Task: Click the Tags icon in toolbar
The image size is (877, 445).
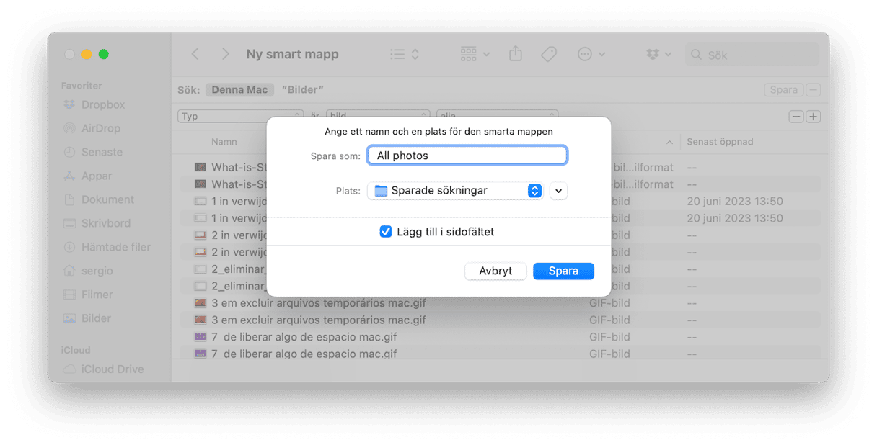Action: coord(549,54)
